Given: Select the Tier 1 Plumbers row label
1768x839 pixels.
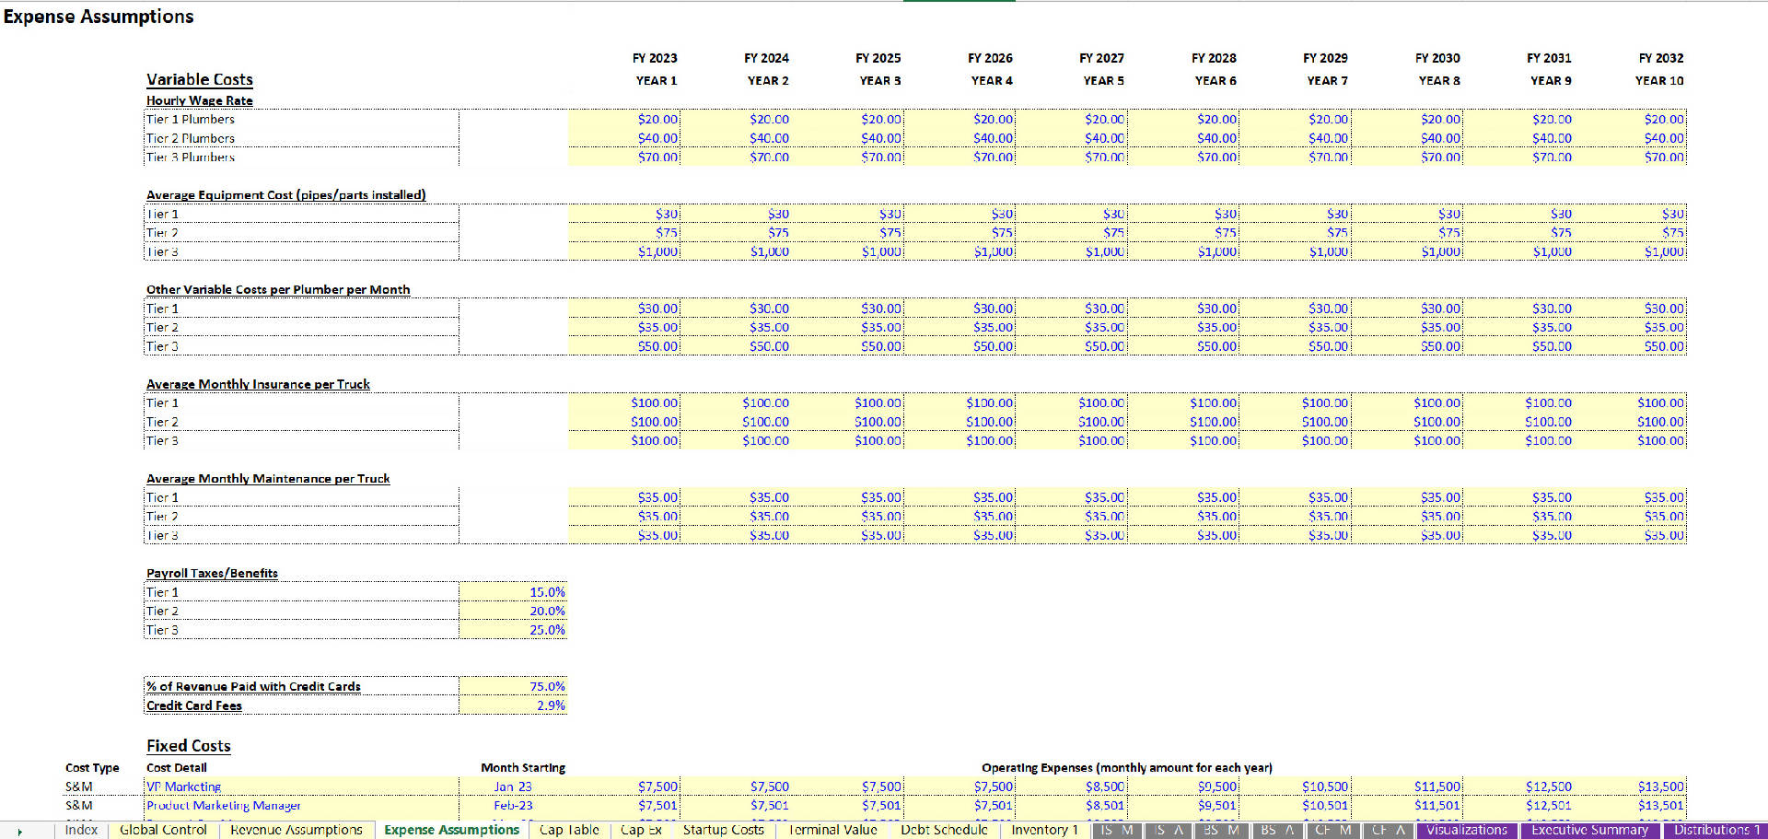Looking at the screenshot, I should [191, 119].
